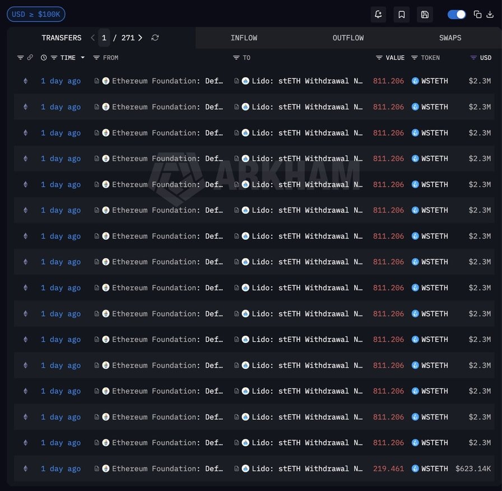
Task: Remove the USD ≥ $100K filter chip
Action: coord(36,14)
